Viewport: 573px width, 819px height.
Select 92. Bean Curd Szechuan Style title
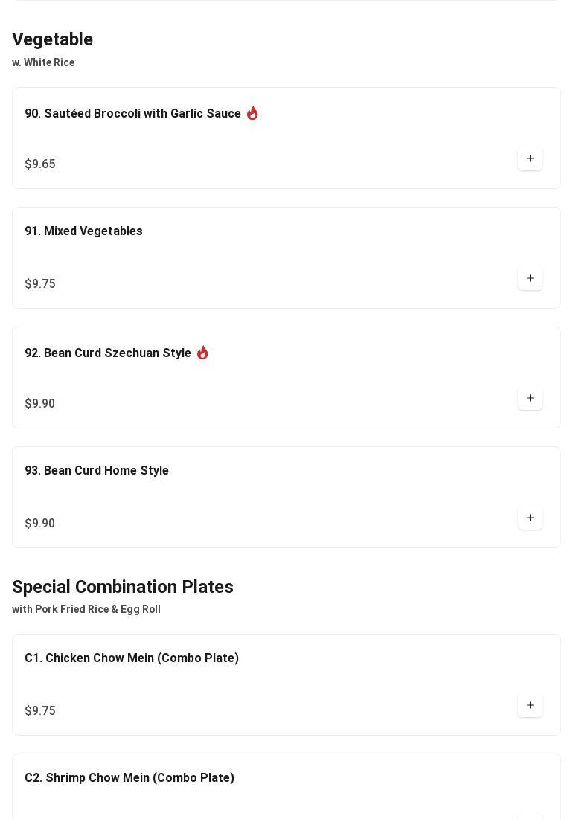[108, 353]
